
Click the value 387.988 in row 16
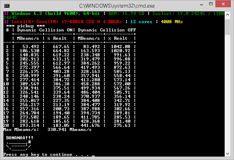click(x=90, y=109)
